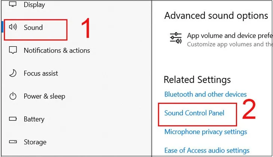Click the App volume mixer sliders icon
The width and height of the screenshot is (273, 157).
coord(175,39)
